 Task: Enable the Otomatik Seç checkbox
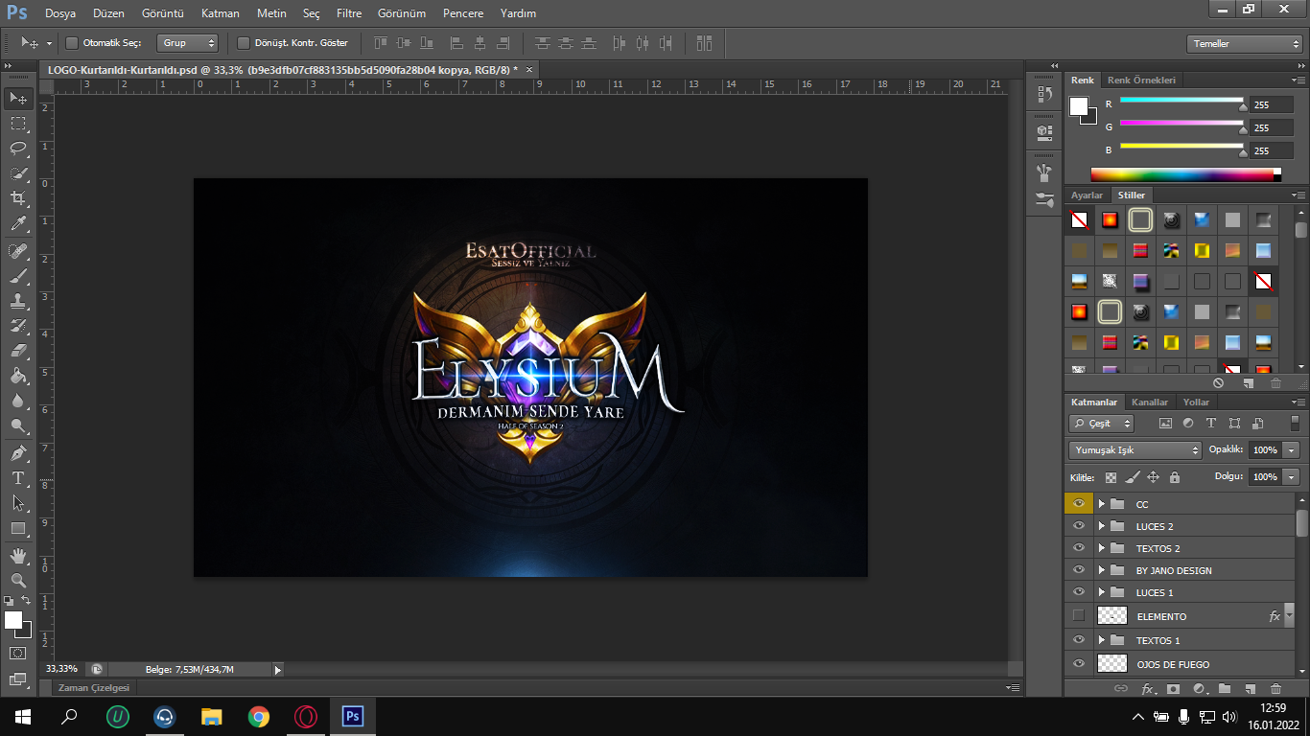tap(72, 43)
